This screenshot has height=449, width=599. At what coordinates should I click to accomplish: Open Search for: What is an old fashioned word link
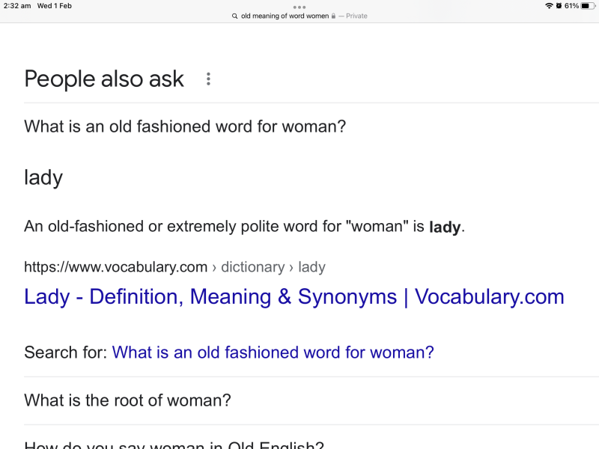(x=273, y=352)
